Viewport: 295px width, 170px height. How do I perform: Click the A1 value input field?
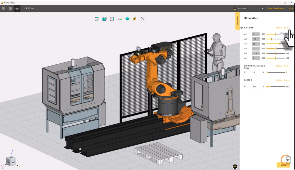(x=256, y=34)
